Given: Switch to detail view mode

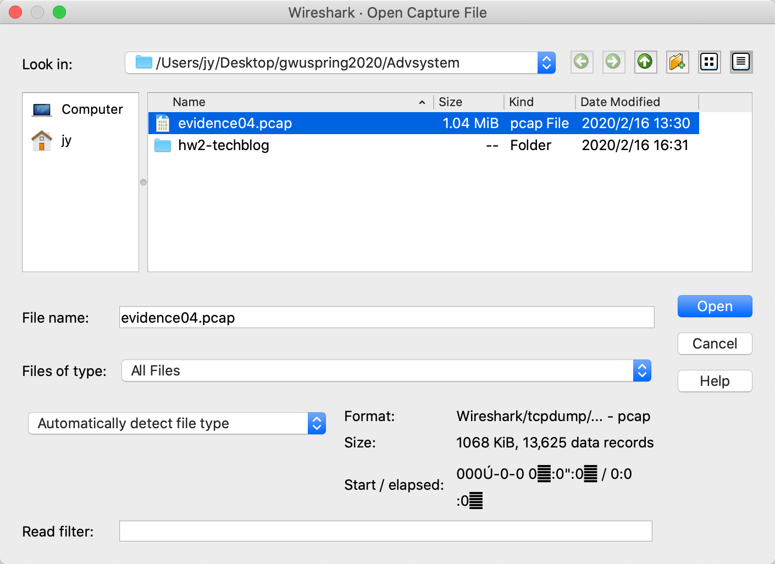Looking at the screenshot, I should pyautogui.click(x=741, y=62).
